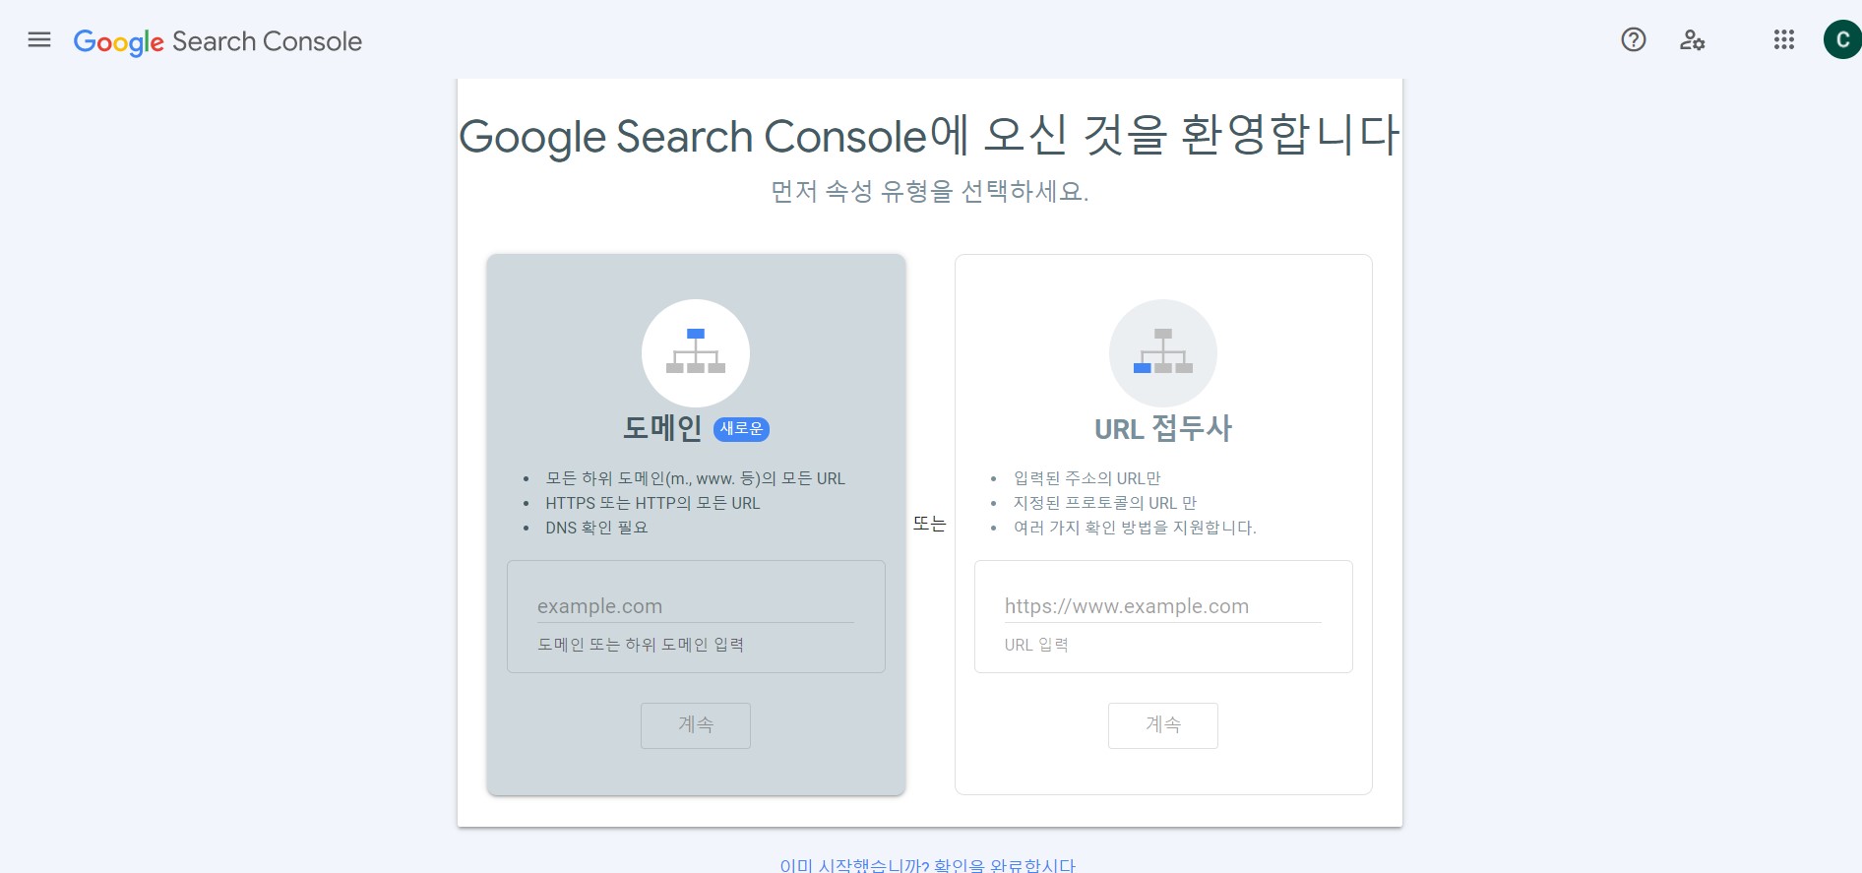Click text 'HTTPS 또는 HTTP의 모든 URL'

[652, 503]
